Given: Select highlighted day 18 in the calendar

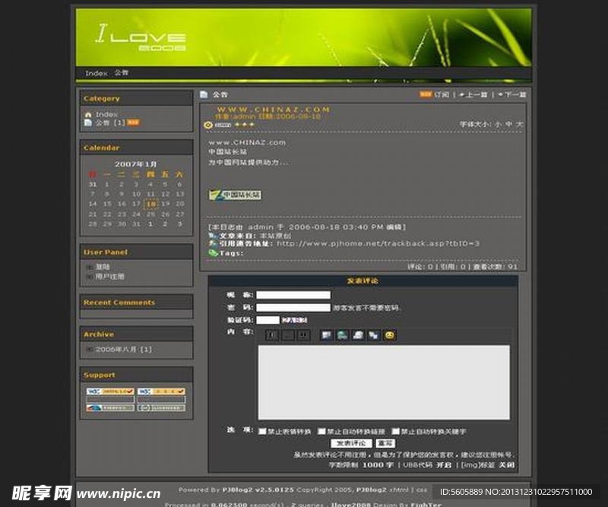Looking at the screenshot, I should tap(150, 204).
